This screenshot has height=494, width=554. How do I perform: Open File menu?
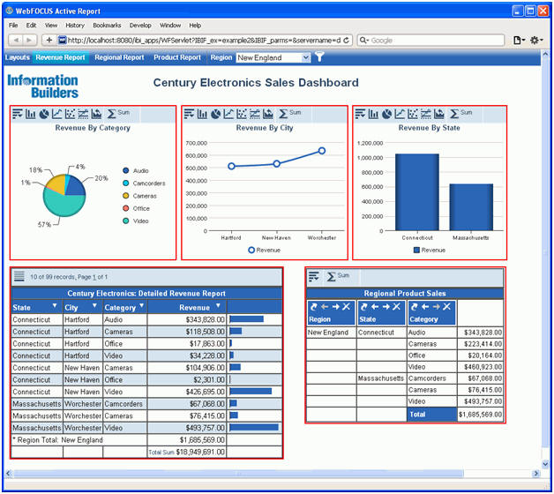tap(13, 26)
